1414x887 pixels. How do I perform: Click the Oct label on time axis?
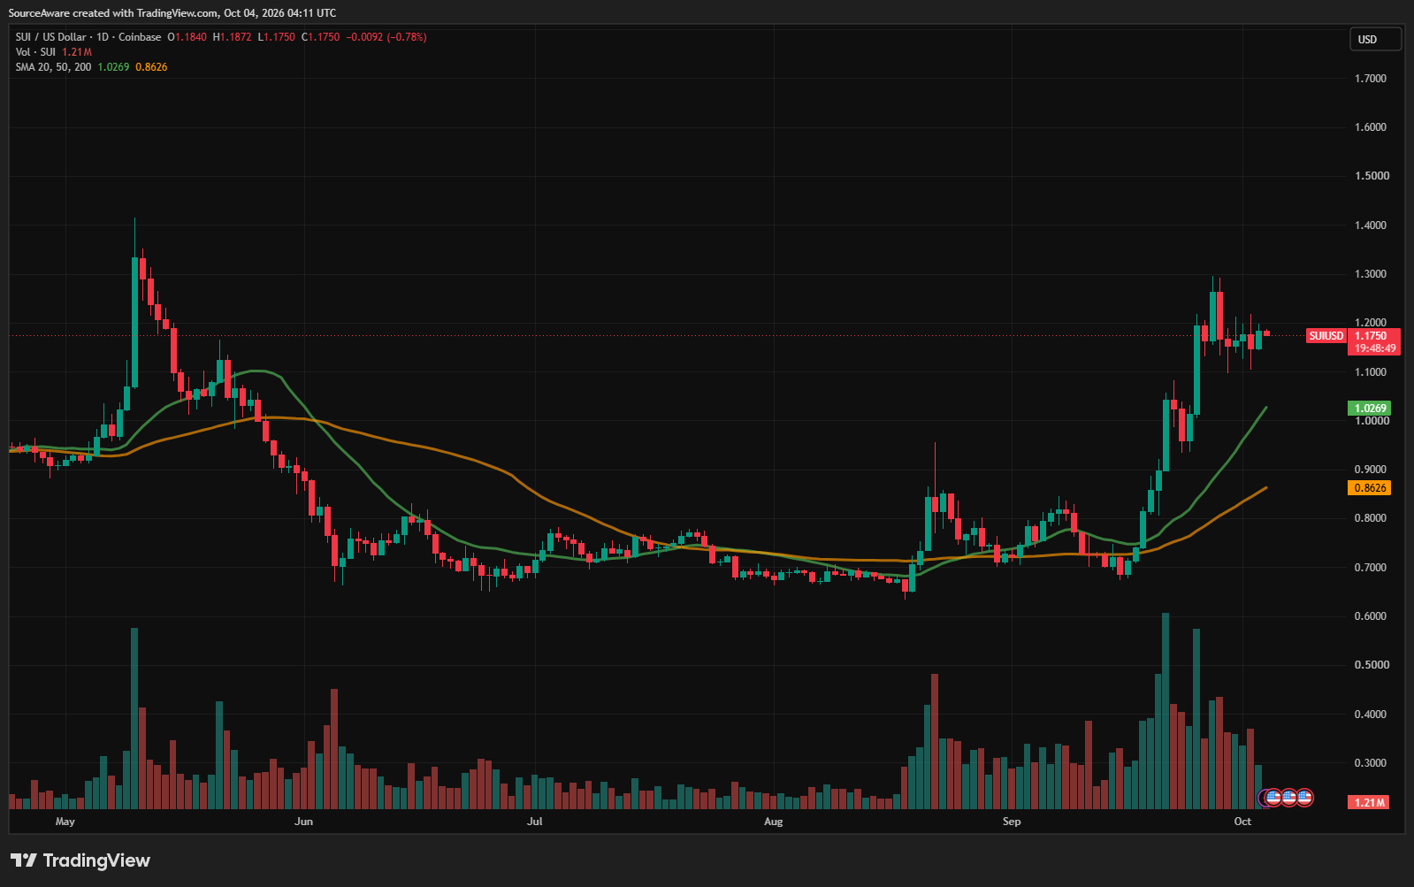click(1242, 822)
